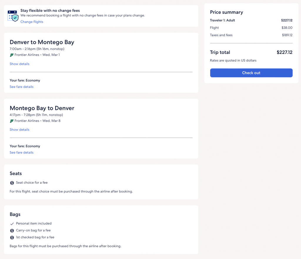Click Frontier Airlines logo on Montego Bay return flight
Screen dimensions: 301x259
click(12, 121)
